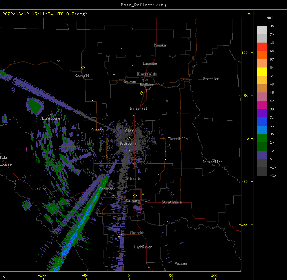Click the purple 10 dBZ legend swatch
The image size is (287, 280).
pos(262,155)
